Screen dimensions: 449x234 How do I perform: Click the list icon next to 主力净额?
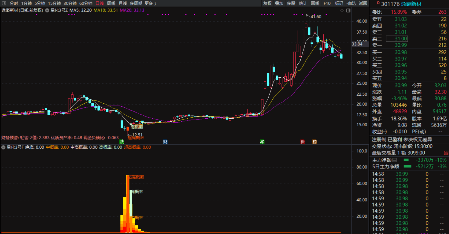tap(395, 160)
